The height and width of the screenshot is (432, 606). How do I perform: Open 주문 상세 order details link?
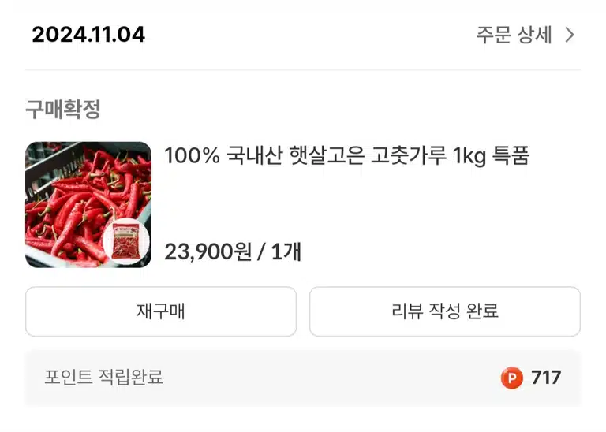526,35
